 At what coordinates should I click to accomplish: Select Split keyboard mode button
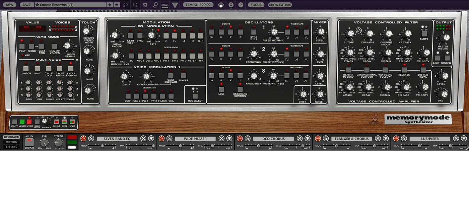72,122
